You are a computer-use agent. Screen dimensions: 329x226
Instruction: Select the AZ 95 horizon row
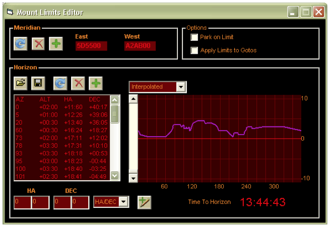pyautogui.click(x=62, y=161)
